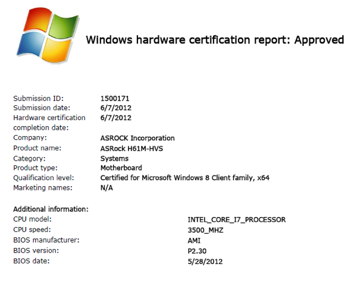Click the 'BIOS version:' label
The height and width of the screenshot is (286, 357).
click(x=36, y=251)
